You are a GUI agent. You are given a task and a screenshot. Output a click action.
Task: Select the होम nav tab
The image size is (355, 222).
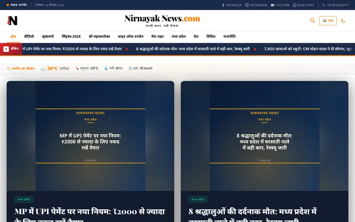[x=13, y=36]
